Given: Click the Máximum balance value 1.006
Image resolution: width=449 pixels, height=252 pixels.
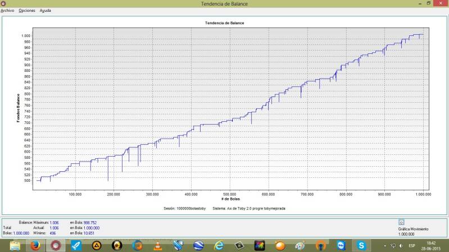Looking at the screenshot, I should coord(54,223).
